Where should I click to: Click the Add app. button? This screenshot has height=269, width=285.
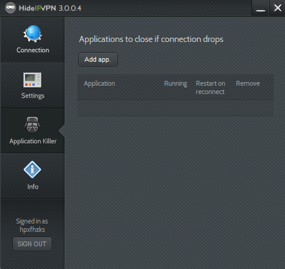[98, 59]
